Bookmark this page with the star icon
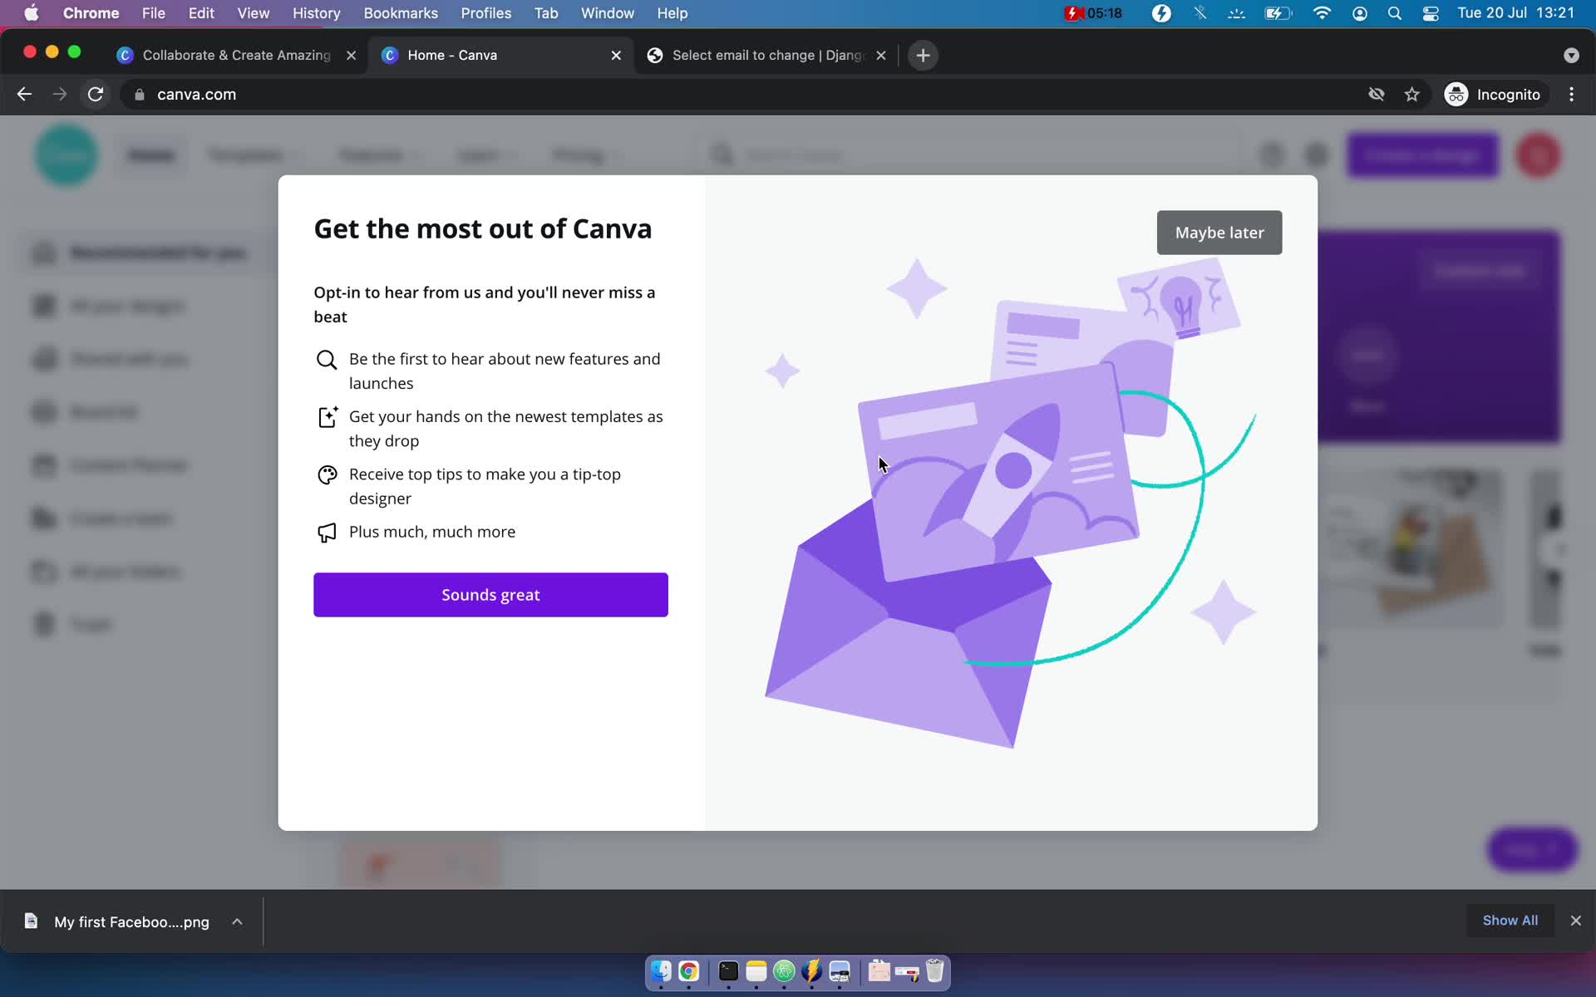This screenshot has width=1596, height=997. pyautogui.click(x=1411, y=95)
